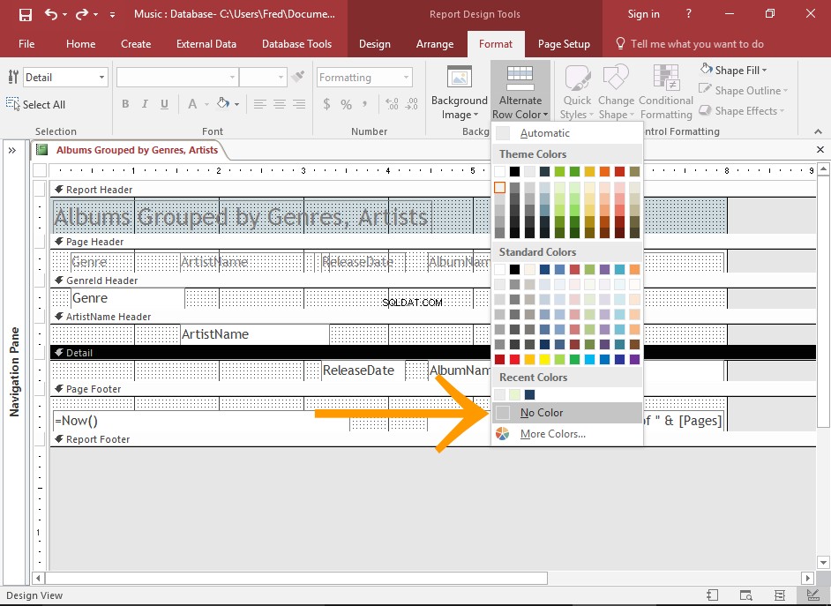
Task: Close the report document tab
Action: coord(820,150)
